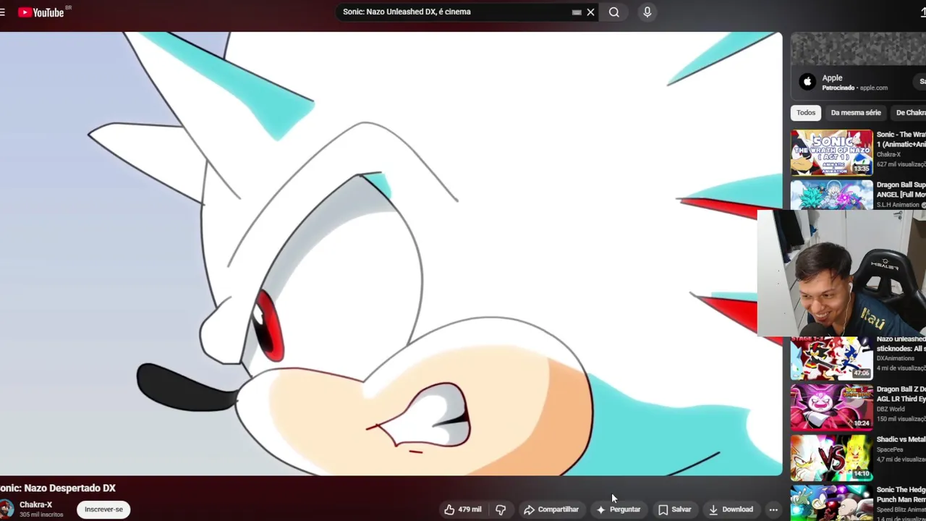
Task: Open Wrath of Nazo video thumbnail
Action: (x=832, y=153)
